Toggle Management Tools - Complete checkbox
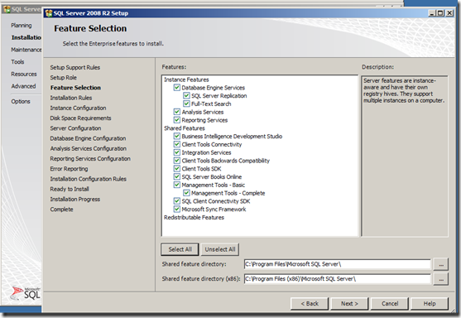The height and width of the screenshot is (318, 461). point(186,193)
